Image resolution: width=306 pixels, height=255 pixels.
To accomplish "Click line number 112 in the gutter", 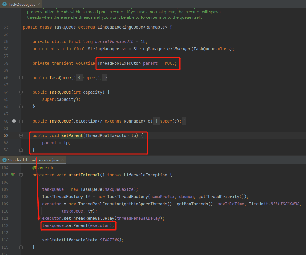I will point(5,225).
